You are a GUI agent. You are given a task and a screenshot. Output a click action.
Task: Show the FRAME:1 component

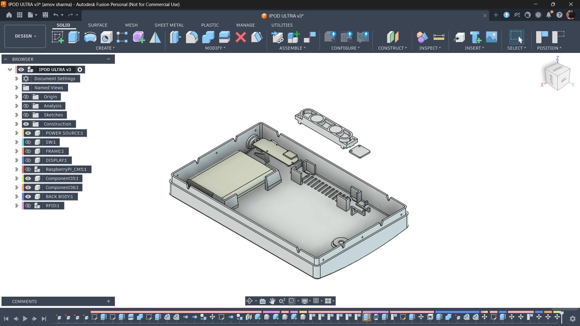(28, 151)
